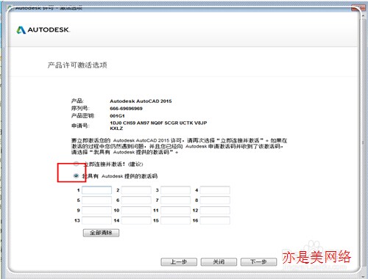Click the "产品许可激活选项" heading
This screenshot has width=368, height=279.
coord(77,65)
